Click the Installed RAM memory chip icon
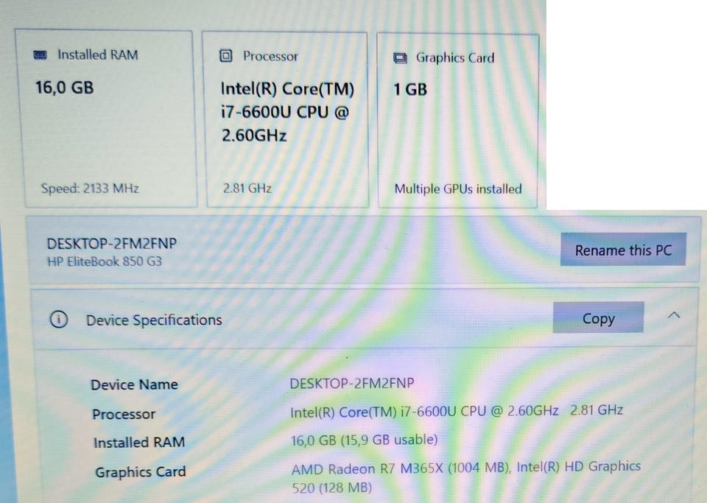Viewport: 707px width, 503px height. pos(41,55)
